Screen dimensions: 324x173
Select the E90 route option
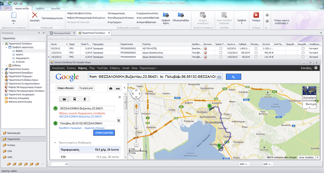[x=90, y=157]
